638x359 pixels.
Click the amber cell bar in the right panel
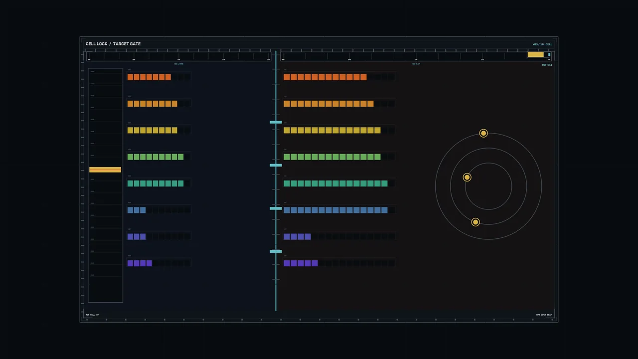click(x=339, y=104)
